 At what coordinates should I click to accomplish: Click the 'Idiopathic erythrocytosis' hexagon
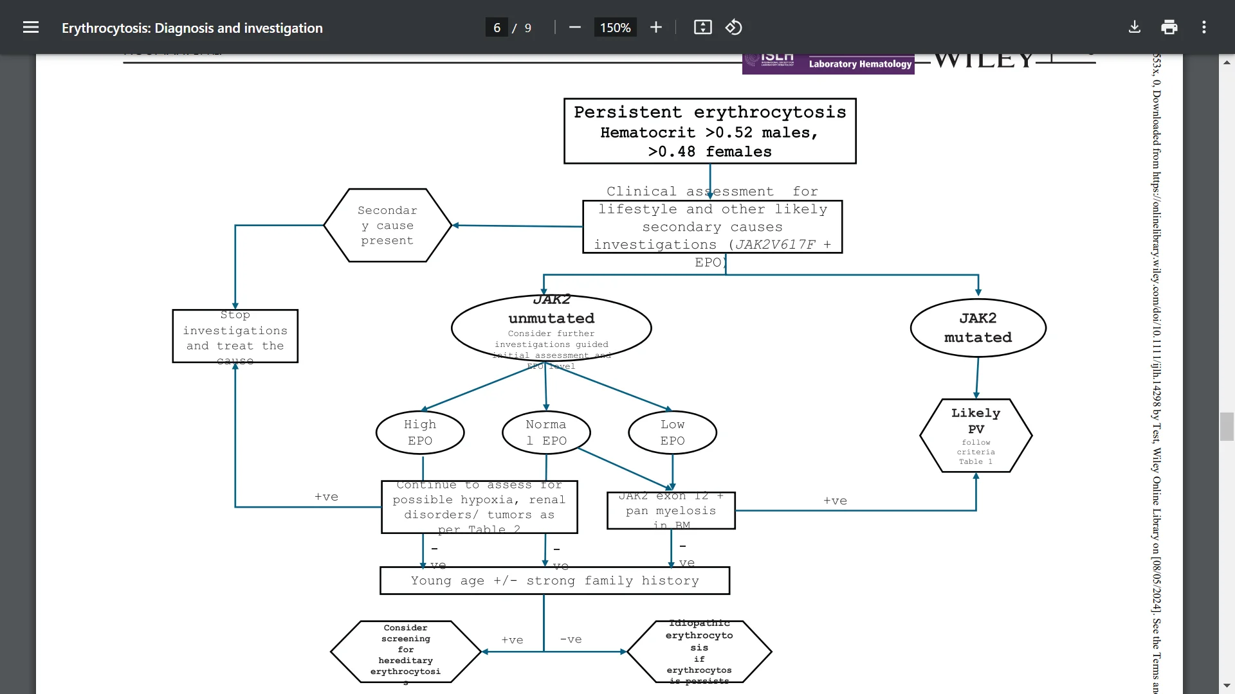(699, 652)
